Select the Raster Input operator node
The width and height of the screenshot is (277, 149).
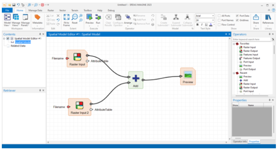(x=77, y=58)
